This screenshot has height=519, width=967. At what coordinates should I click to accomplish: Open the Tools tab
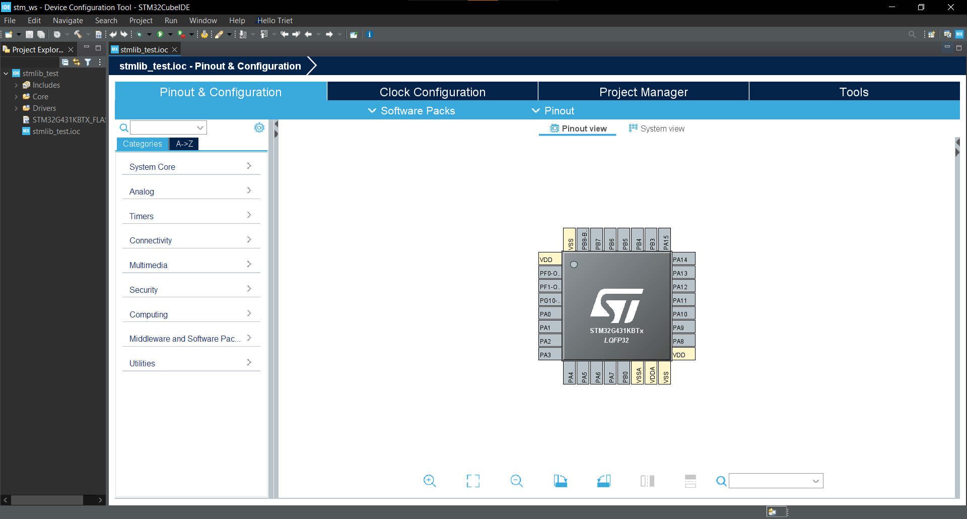click(854, 92)
